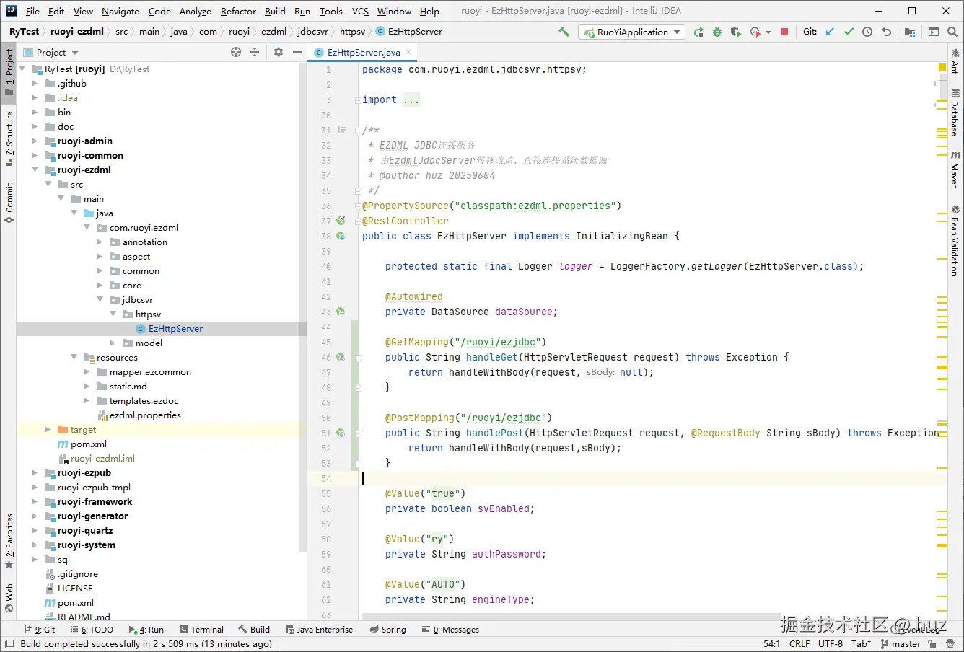This screenshot has height=652, width=964.
Task: Open the Refactor menu
Action: pyautogui.click(x=238, y=11)
